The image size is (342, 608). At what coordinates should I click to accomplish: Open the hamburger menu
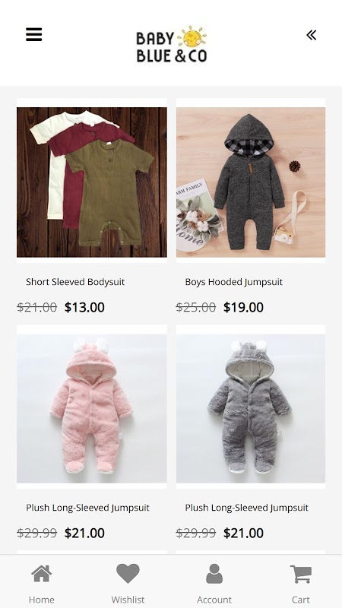point(33,35)
